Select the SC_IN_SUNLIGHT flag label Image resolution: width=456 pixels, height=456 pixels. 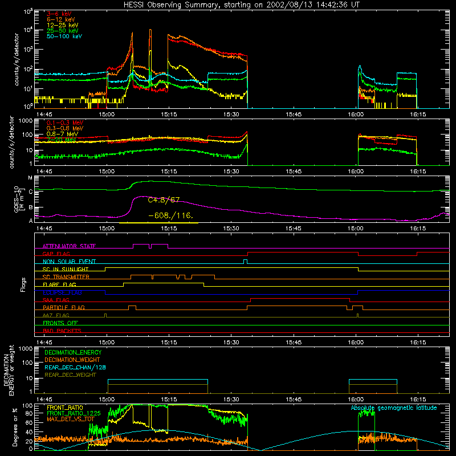tap(66, 269)
